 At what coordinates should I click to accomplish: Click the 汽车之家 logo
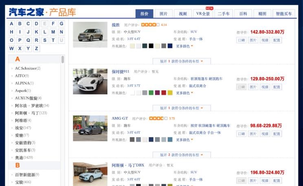click(26, 12)
